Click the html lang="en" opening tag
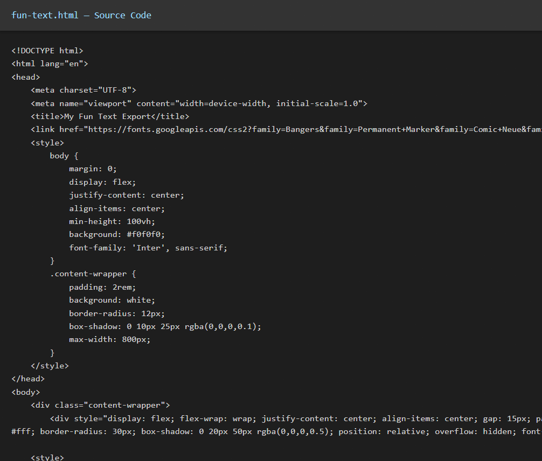 [x=50, y=64]
